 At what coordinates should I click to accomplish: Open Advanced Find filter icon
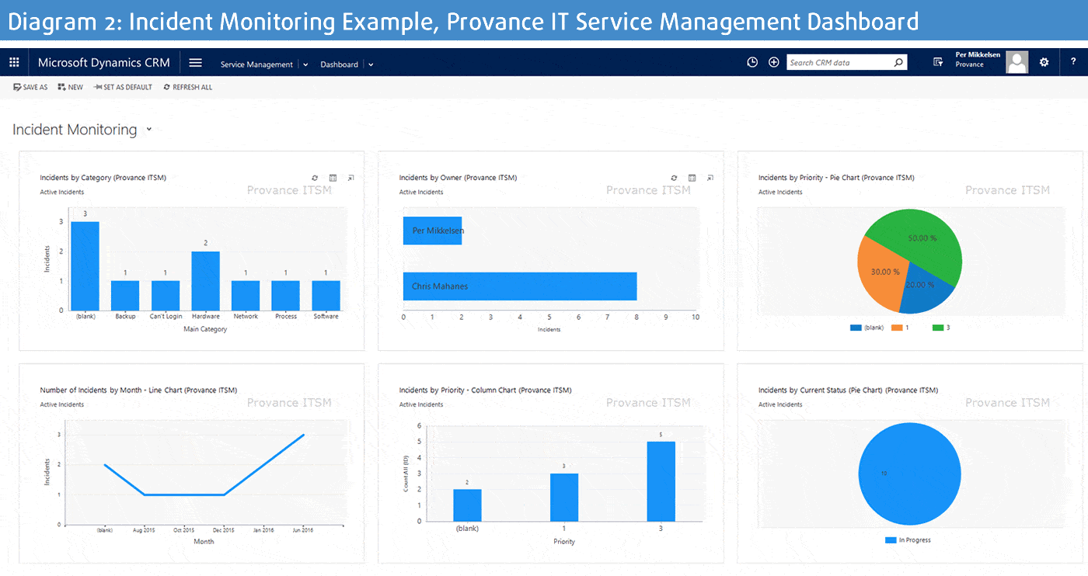(x=938, y=63)
